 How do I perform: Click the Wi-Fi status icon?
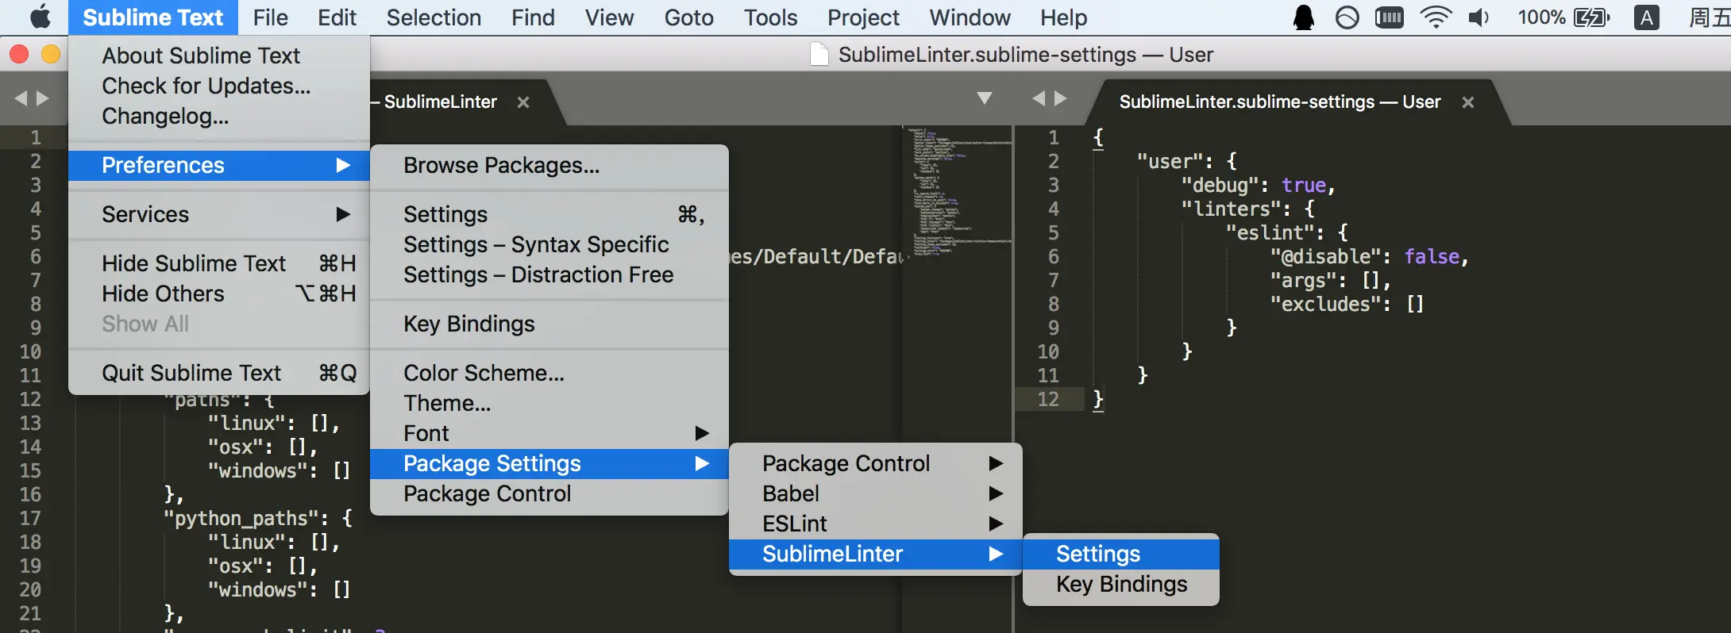(x=1435, y=17)
